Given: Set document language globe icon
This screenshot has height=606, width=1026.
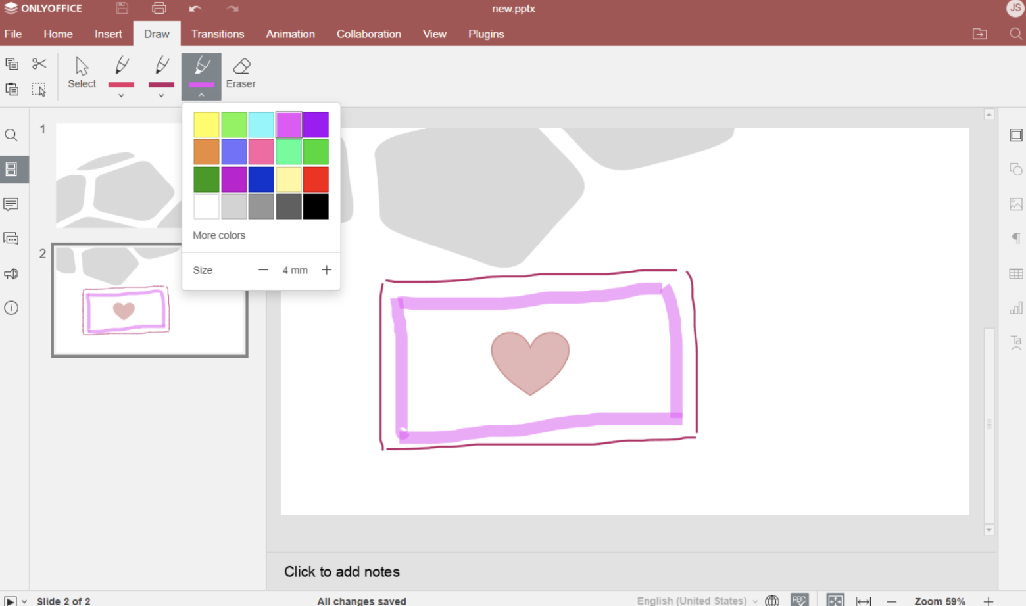Looking at the screenshot, I should click(x=772, y=601).
